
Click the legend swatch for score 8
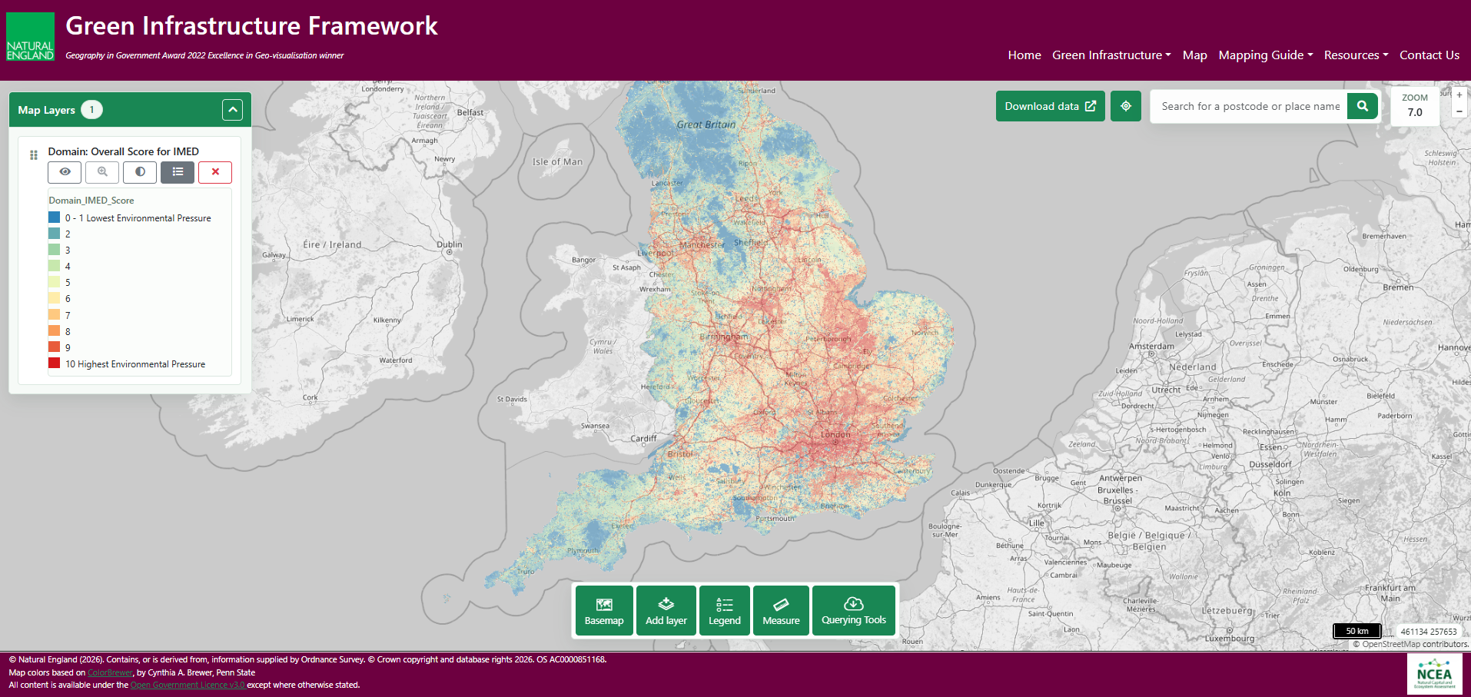tap(54, 331)
